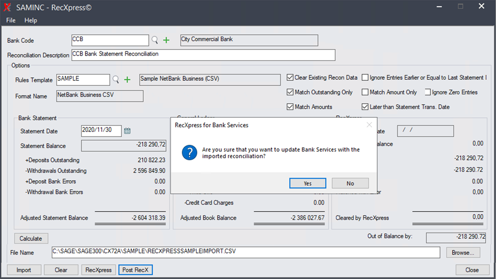The height and width of the screenshot is (279, 496).
Task: Click the Calculate button
Action: pyautogui.click(x=31, y=238)
